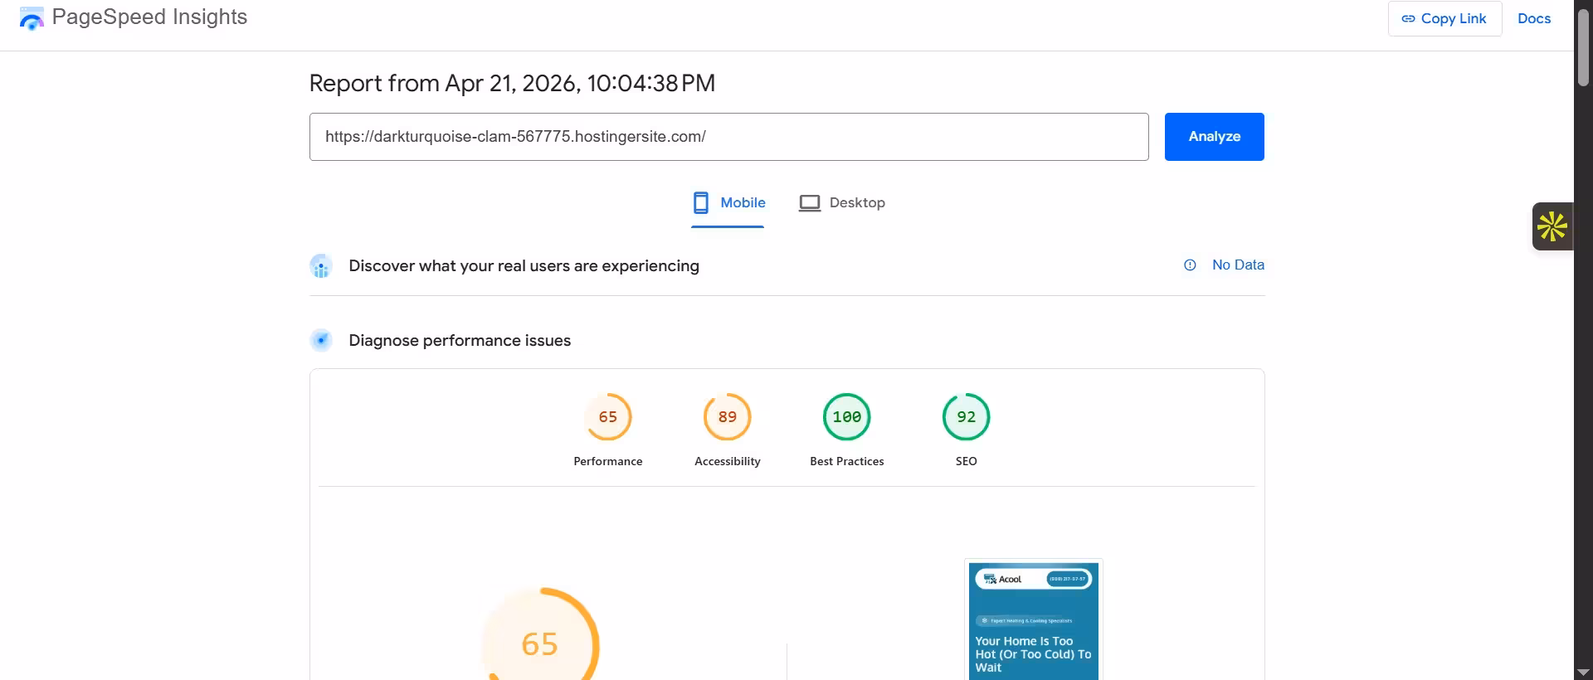Screen dimensions: 1593x680
Task: Click the scrollbar down arrow
Action: [x=1583, y=672]
